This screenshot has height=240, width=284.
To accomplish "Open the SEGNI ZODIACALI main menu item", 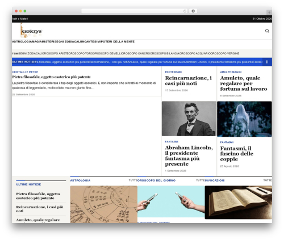I will (68, 41).
